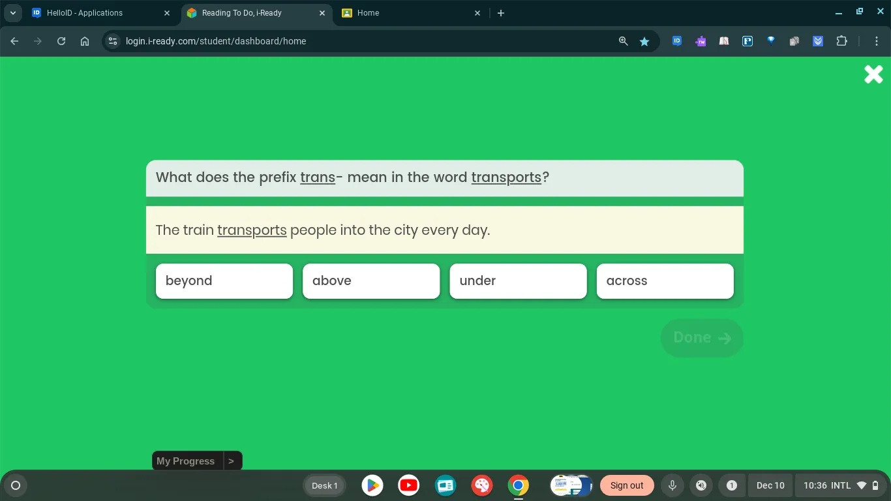Open the ChromeOS launcher circle

[x=14, y=485]
